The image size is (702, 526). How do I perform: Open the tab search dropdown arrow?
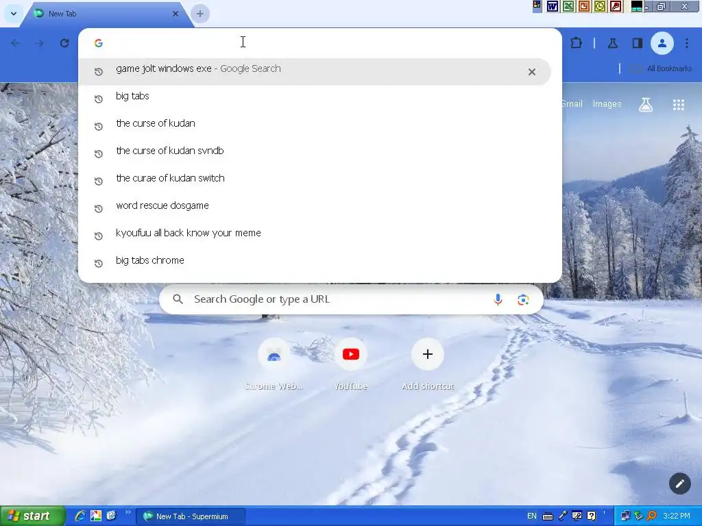click(x=14, y=14)
